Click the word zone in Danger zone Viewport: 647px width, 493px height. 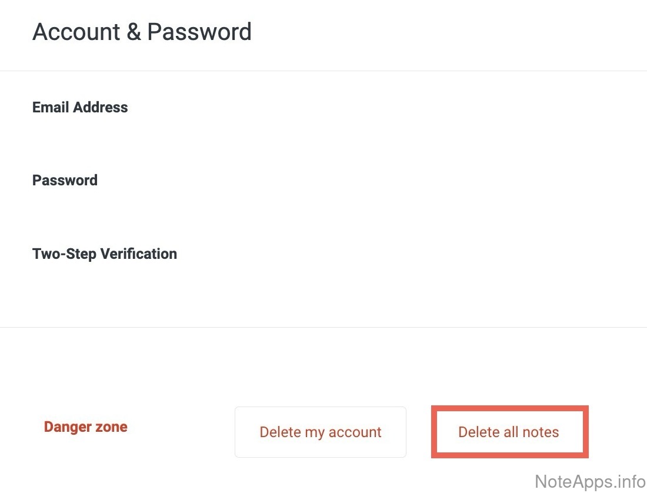pos(113,427)
